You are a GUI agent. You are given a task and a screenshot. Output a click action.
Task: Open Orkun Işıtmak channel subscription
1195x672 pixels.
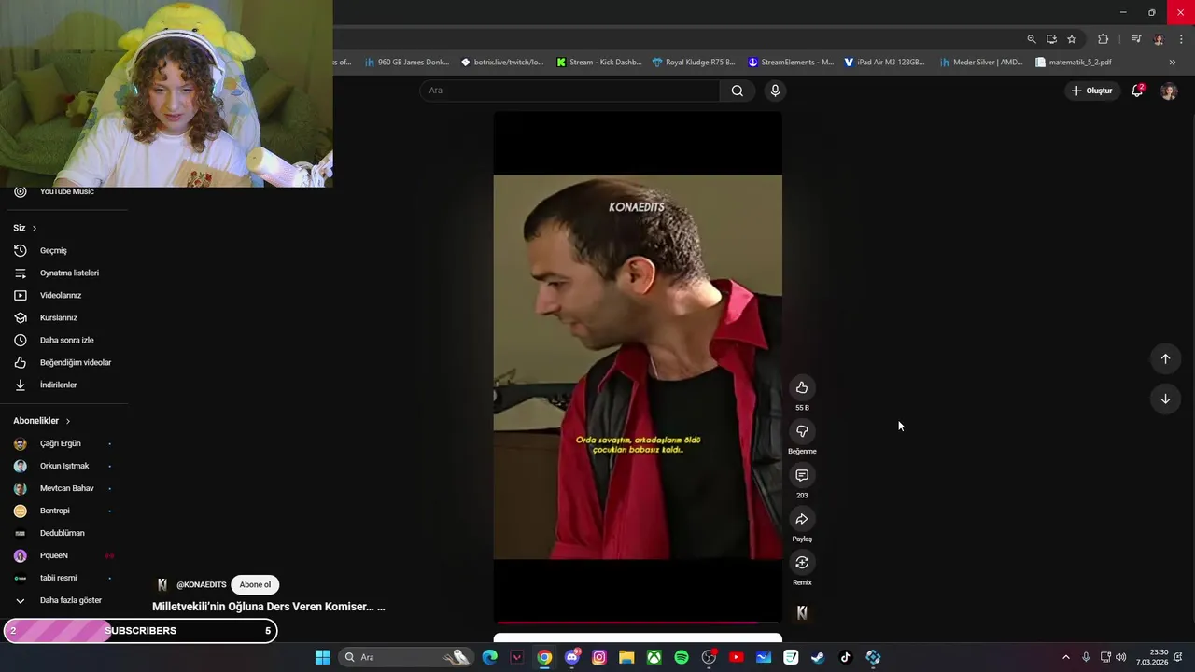[x=65, y=466]
